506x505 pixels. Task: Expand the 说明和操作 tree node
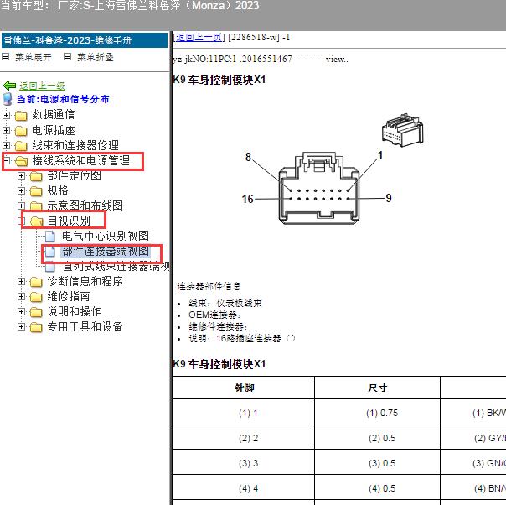point(21,311)
